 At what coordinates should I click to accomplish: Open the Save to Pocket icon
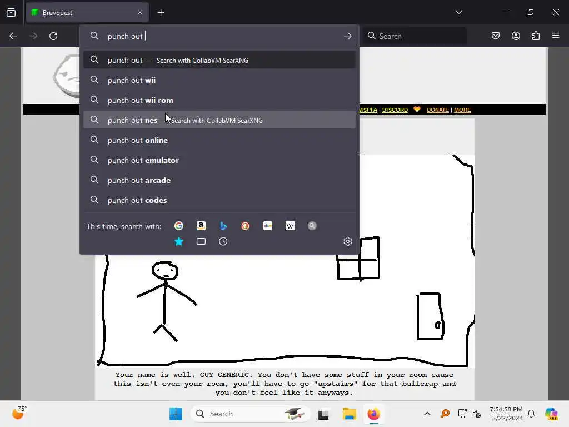(x=496, y=36)
